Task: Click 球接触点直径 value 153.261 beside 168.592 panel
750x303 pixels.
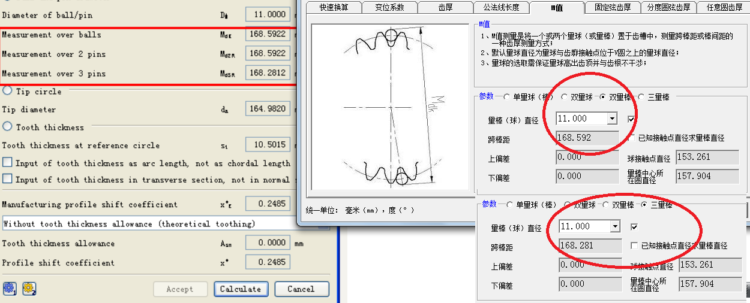Action: 707,157
